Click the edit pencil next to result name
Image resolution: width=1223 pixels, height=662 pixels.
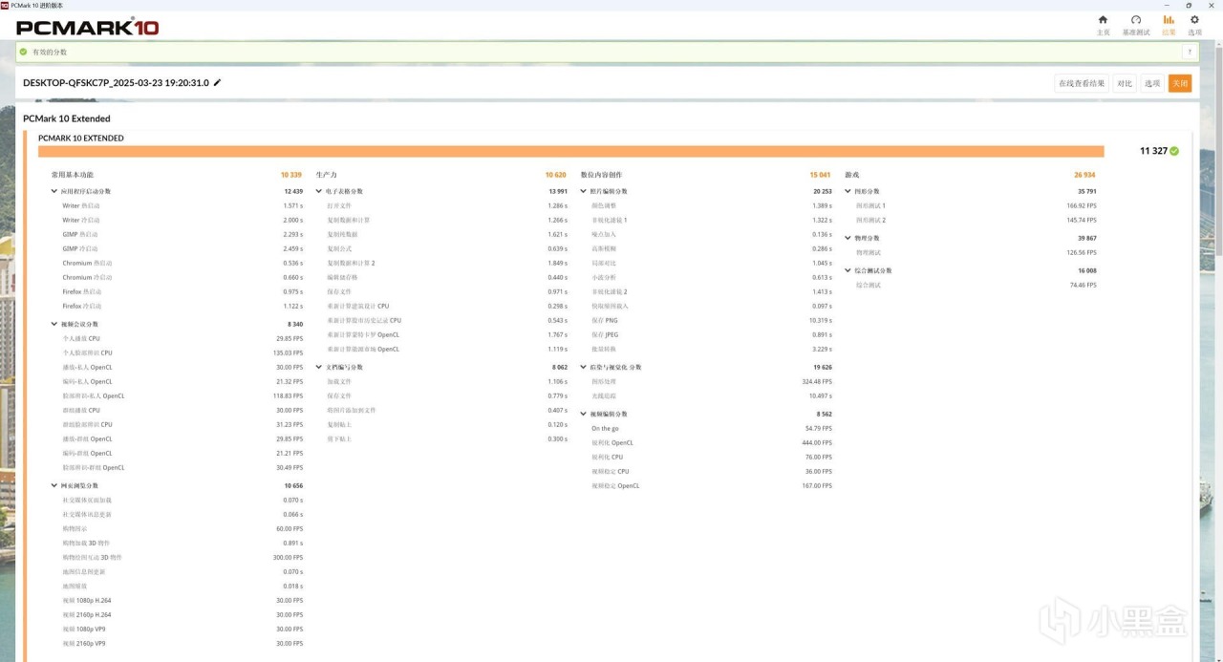coord(217,83)
